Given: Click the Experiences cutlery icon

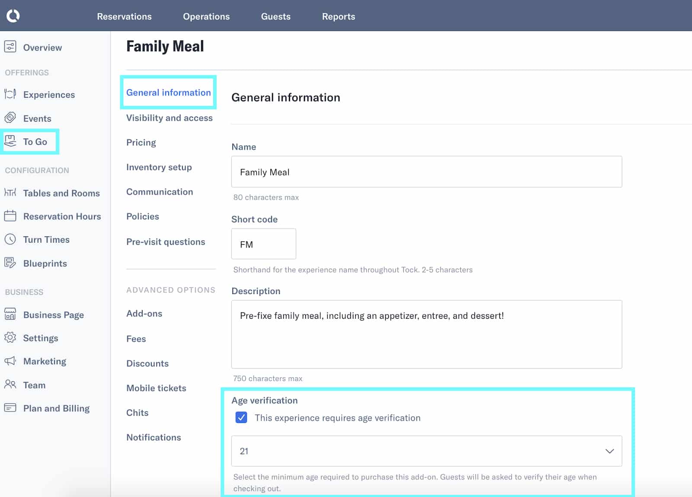Looking at the screenshot, I should [10, 94].
